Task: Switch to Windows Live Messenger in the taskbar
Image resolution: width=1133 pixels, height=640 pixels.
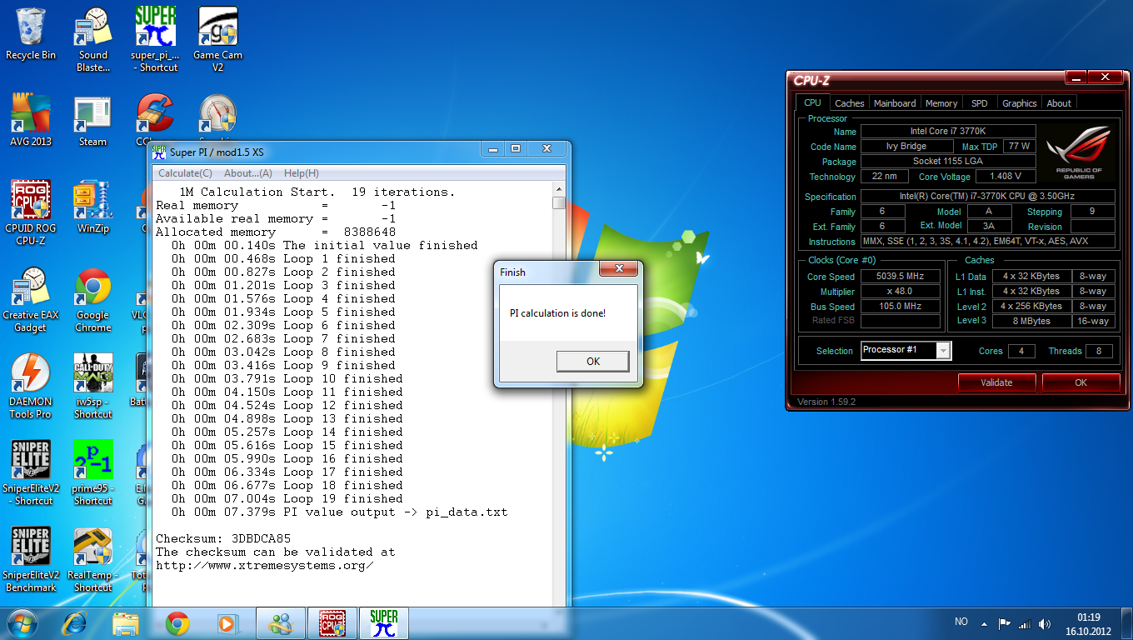Action: pyautogui.click(x=281, y=623)
